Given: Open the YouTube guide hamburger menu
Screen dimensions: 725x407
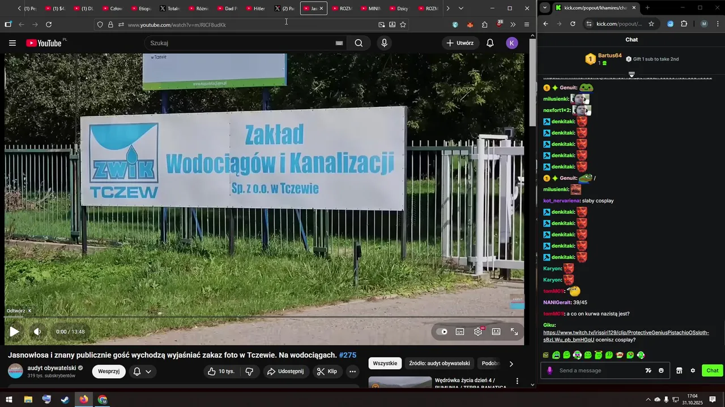Looking at the screenshot, I should tap(12, 43).
